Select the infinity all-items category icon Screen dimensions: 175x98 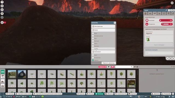pos(2,72)
